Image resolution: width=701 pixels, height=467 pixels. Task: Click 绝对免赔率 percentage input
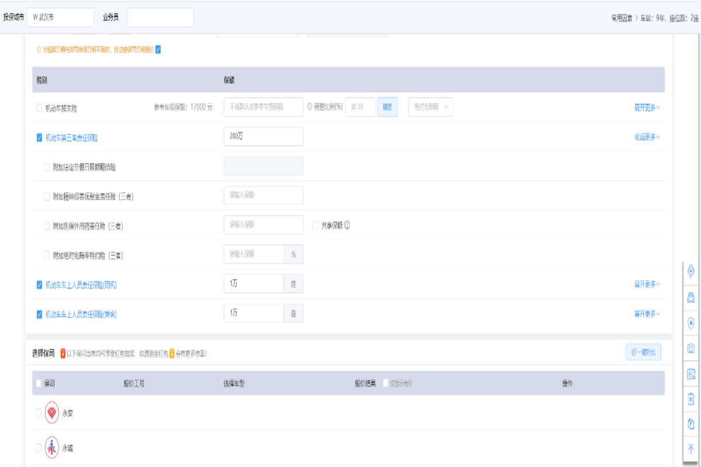coord(254,255)
